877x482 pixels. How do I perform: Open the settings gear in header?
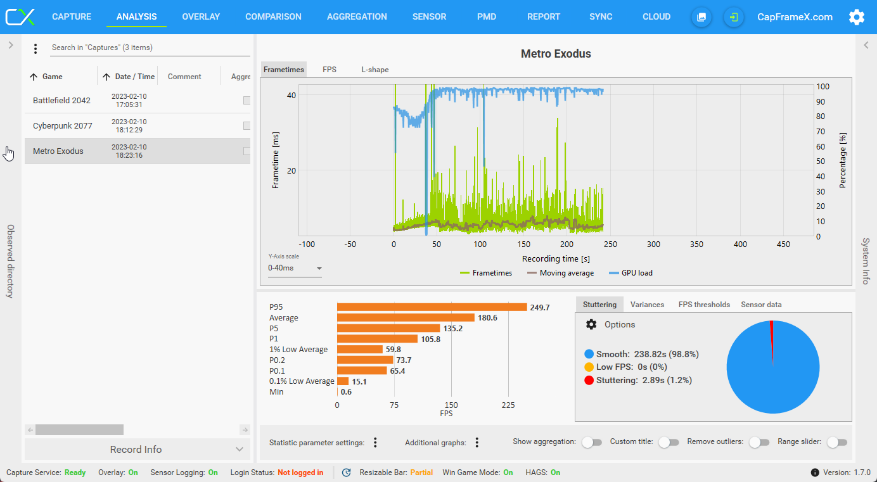(x=857, y=17)
